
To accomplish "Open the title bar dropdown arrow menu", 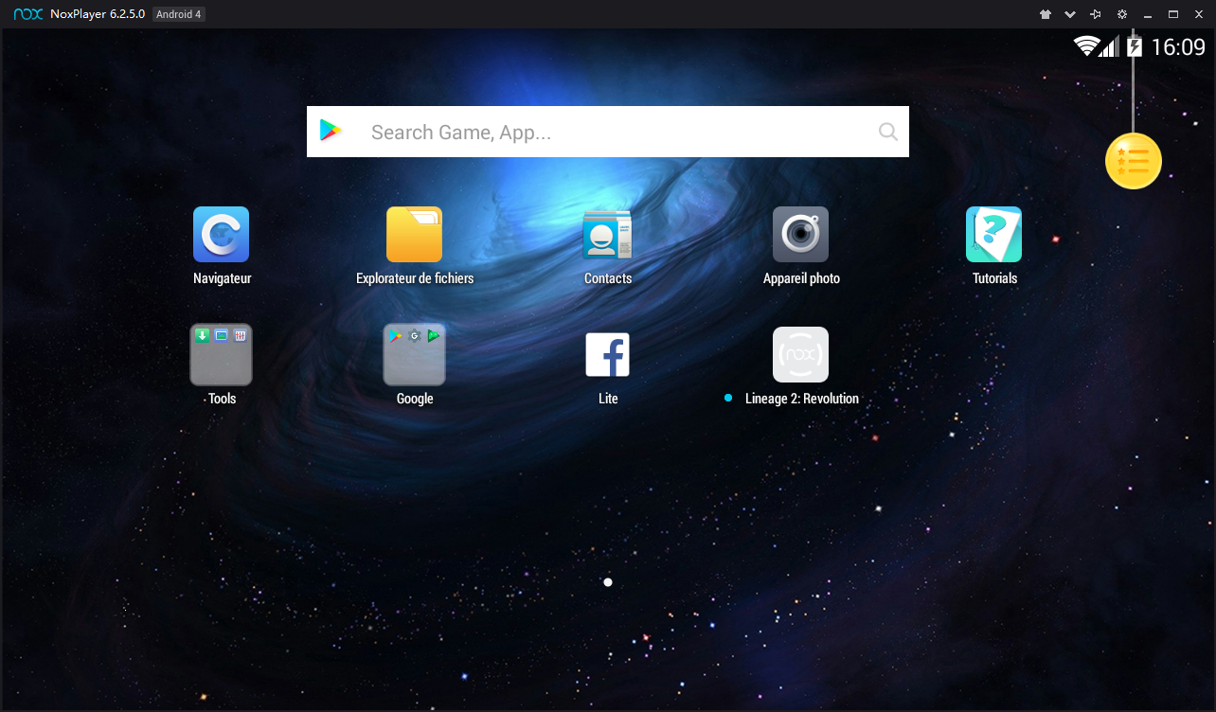I will (1070, 14).
